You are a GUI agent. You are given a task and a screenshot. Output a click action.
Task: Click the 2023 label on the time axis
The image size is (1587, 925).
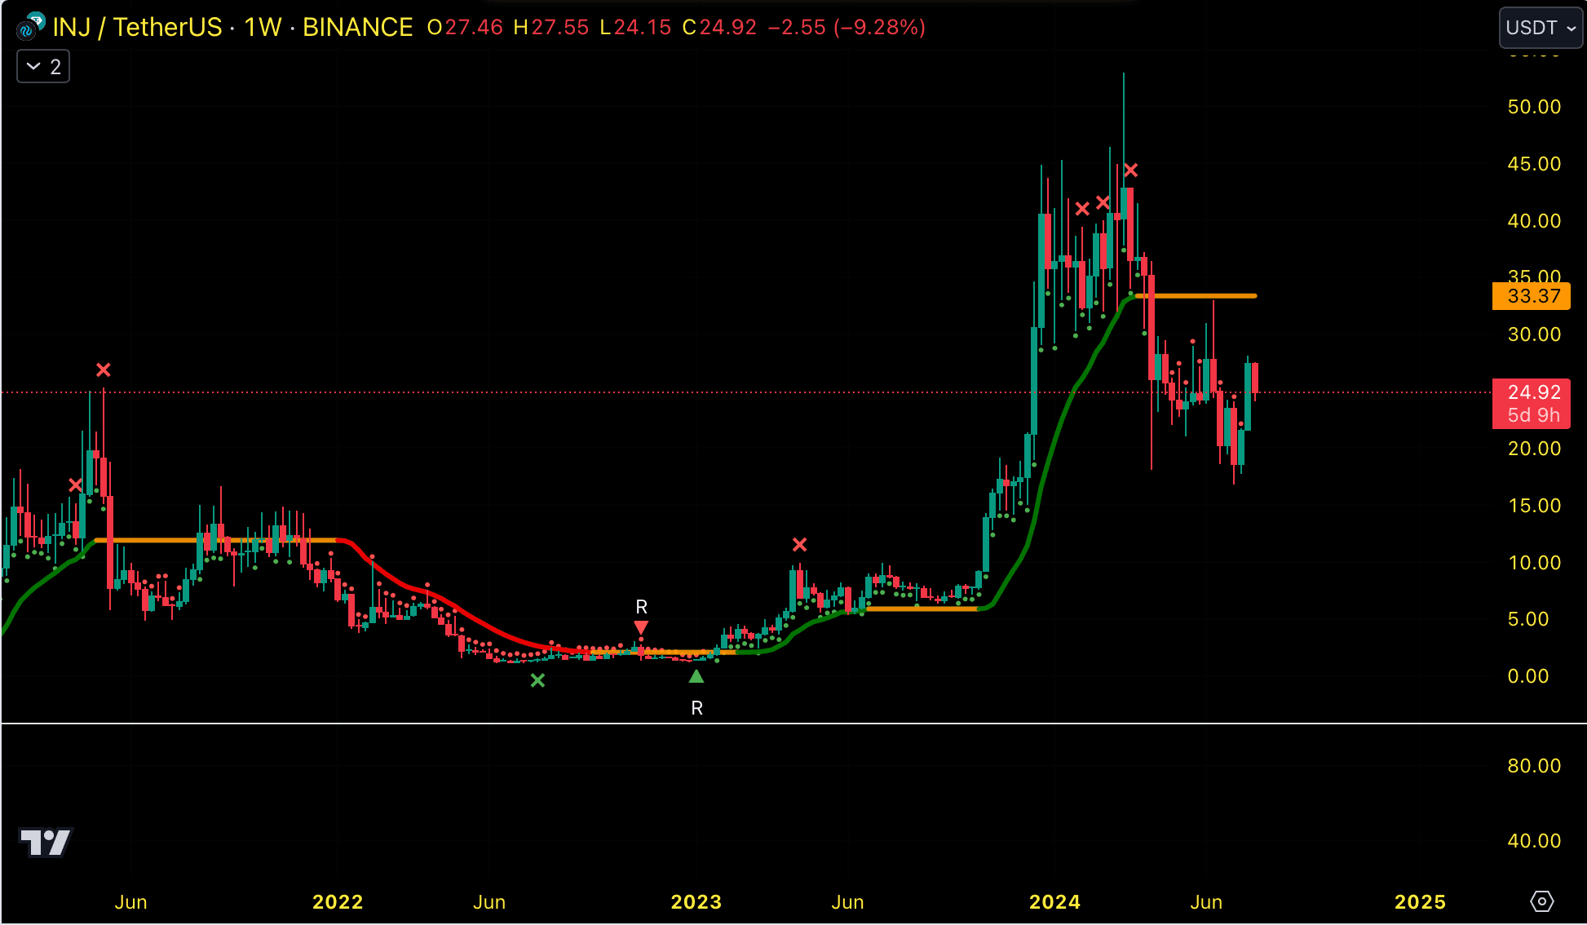[696, 902]
